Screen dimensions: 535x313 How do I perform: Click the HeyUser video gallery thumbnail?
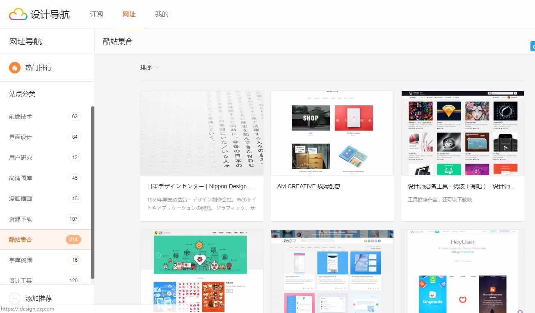pyautogui.click(x=462, y=271)
